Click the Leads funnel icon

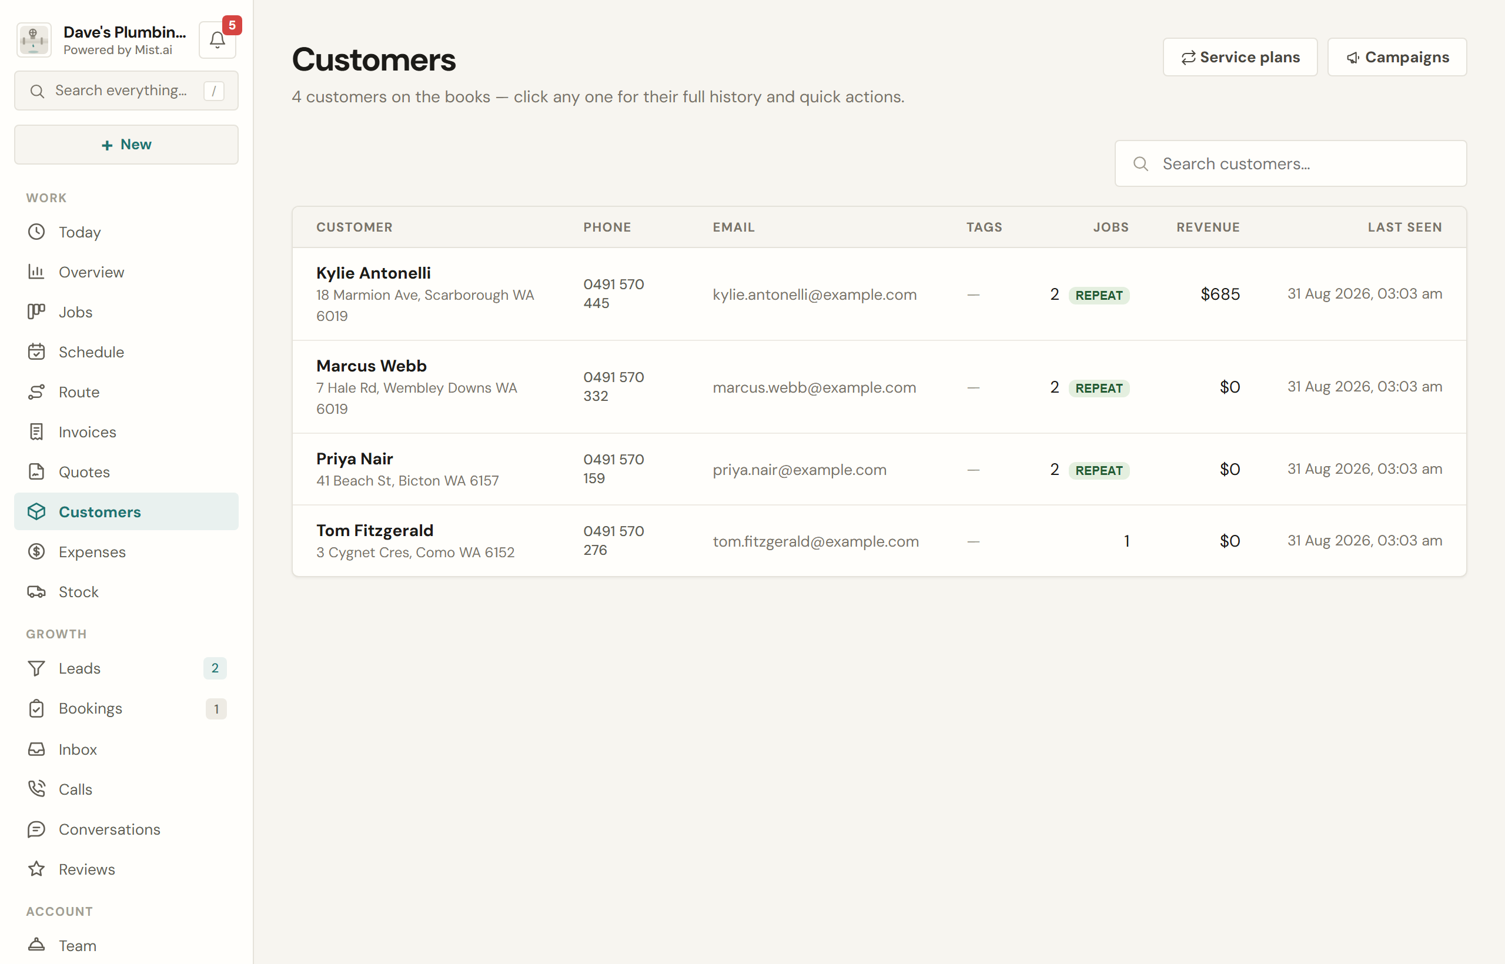coord(36,668)
